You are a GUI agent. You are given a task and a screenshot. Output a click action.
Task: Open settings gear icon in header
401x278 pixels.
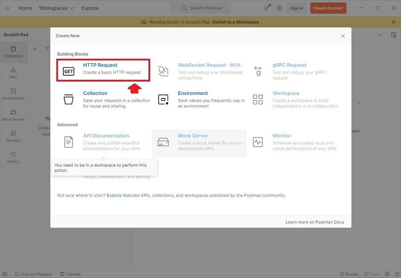click(279, 8)
